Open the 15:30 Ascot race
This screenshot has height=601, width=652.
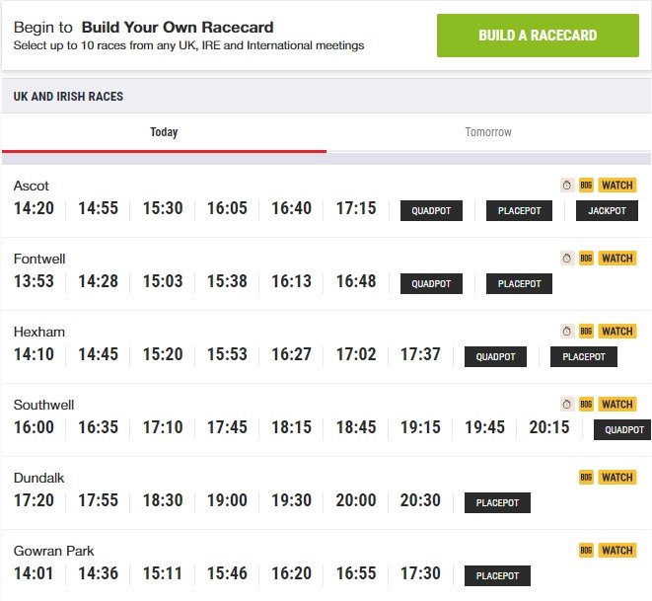(x=163, y=209)
